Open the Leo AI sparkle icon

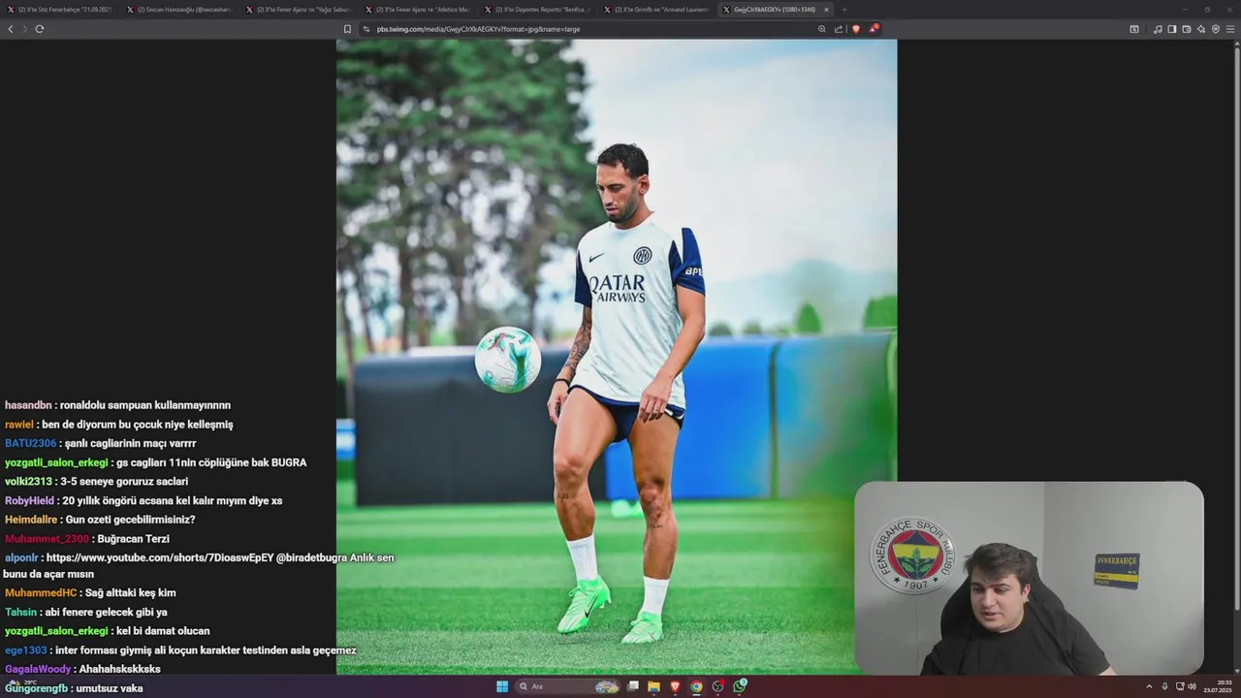pos(1201,29)
